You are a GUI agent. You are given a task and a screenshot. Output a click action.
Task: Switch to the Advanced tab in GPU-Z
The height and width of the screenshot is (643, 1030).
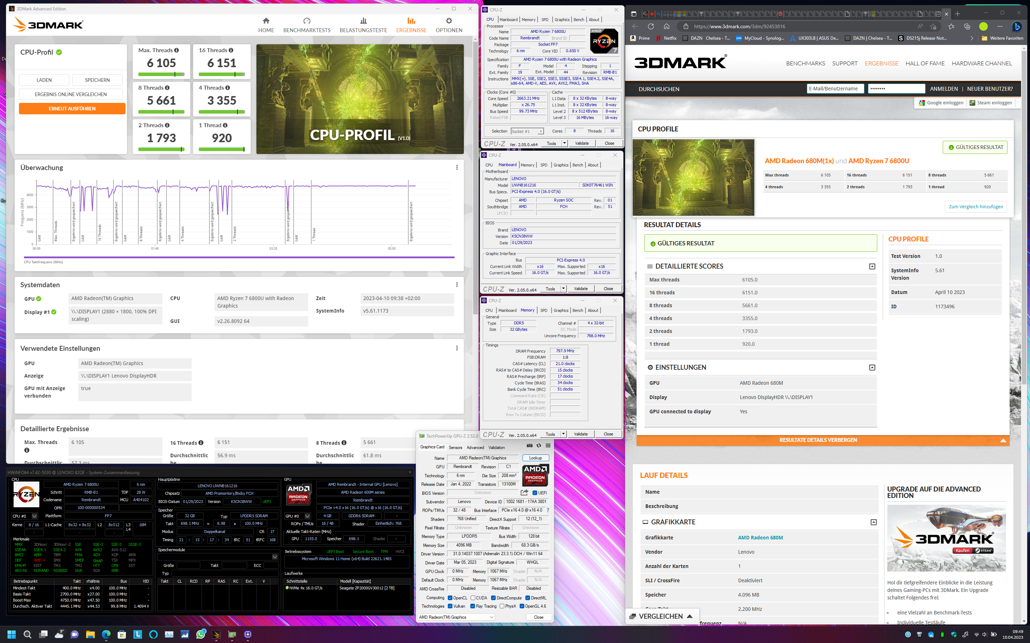[x=475, y=447]
